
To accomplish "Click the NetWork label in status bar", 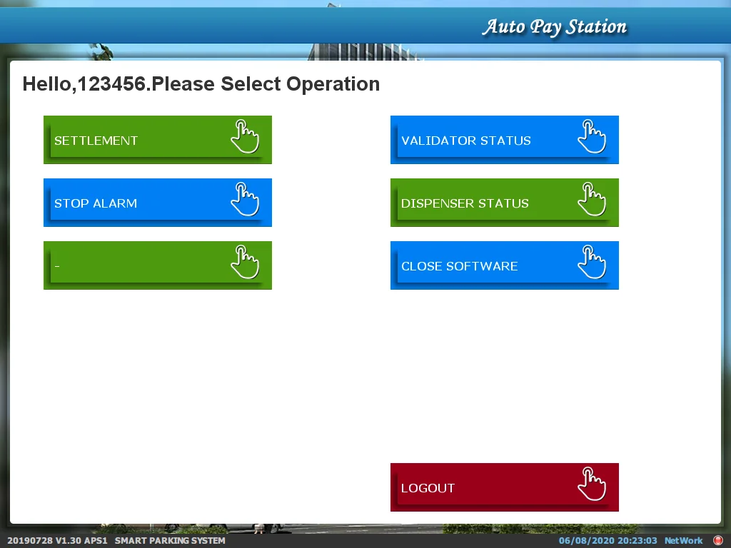I will click(683, 541).
